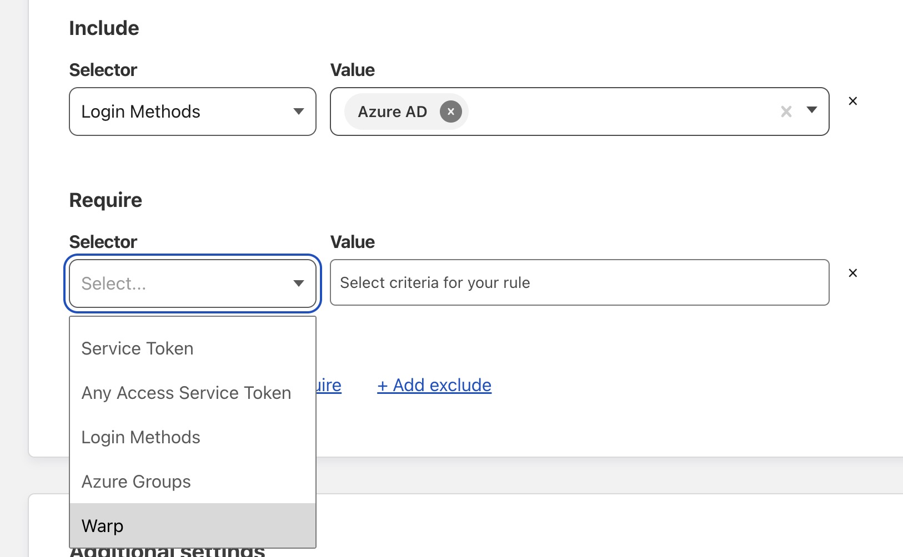Image resolution: width=903 pixels, height=557 pixels.
Task: Click the Azure AD value chip
Action: [393, 112]
